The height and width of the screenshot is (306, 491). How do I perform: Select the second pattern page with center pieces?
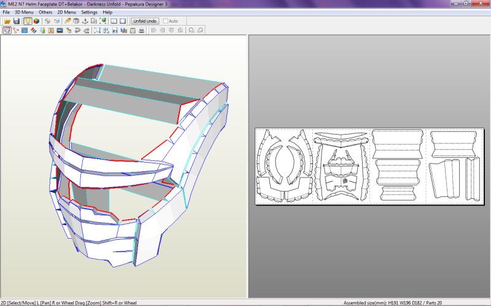click(x=341, y=166)
